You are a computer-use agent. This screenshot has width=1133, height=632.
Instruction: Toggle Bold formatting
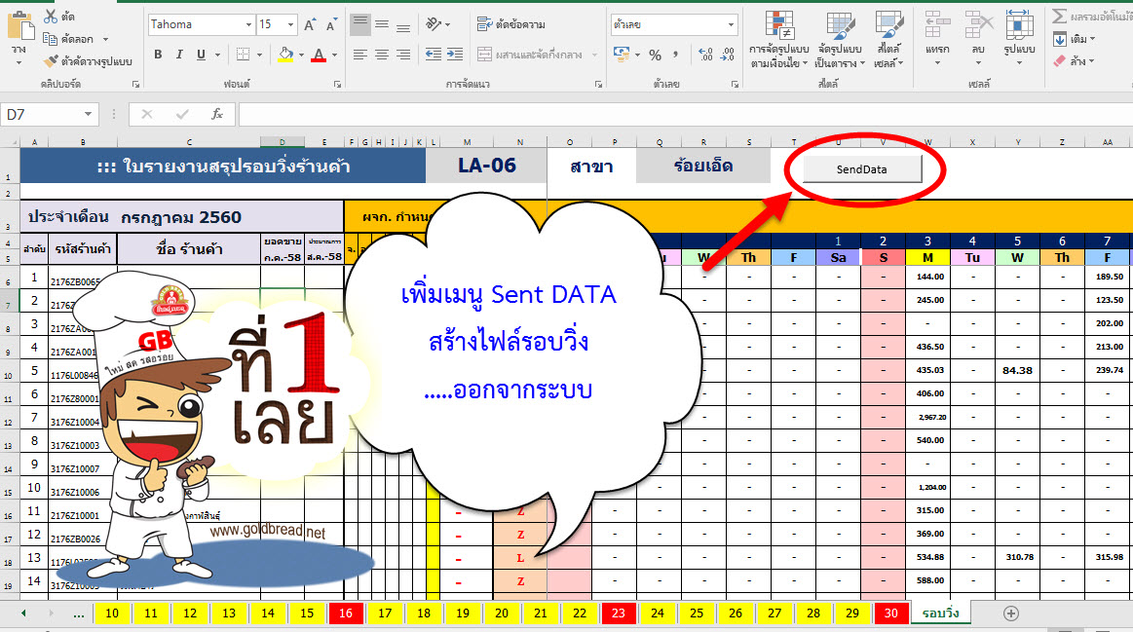pos(158,55)
